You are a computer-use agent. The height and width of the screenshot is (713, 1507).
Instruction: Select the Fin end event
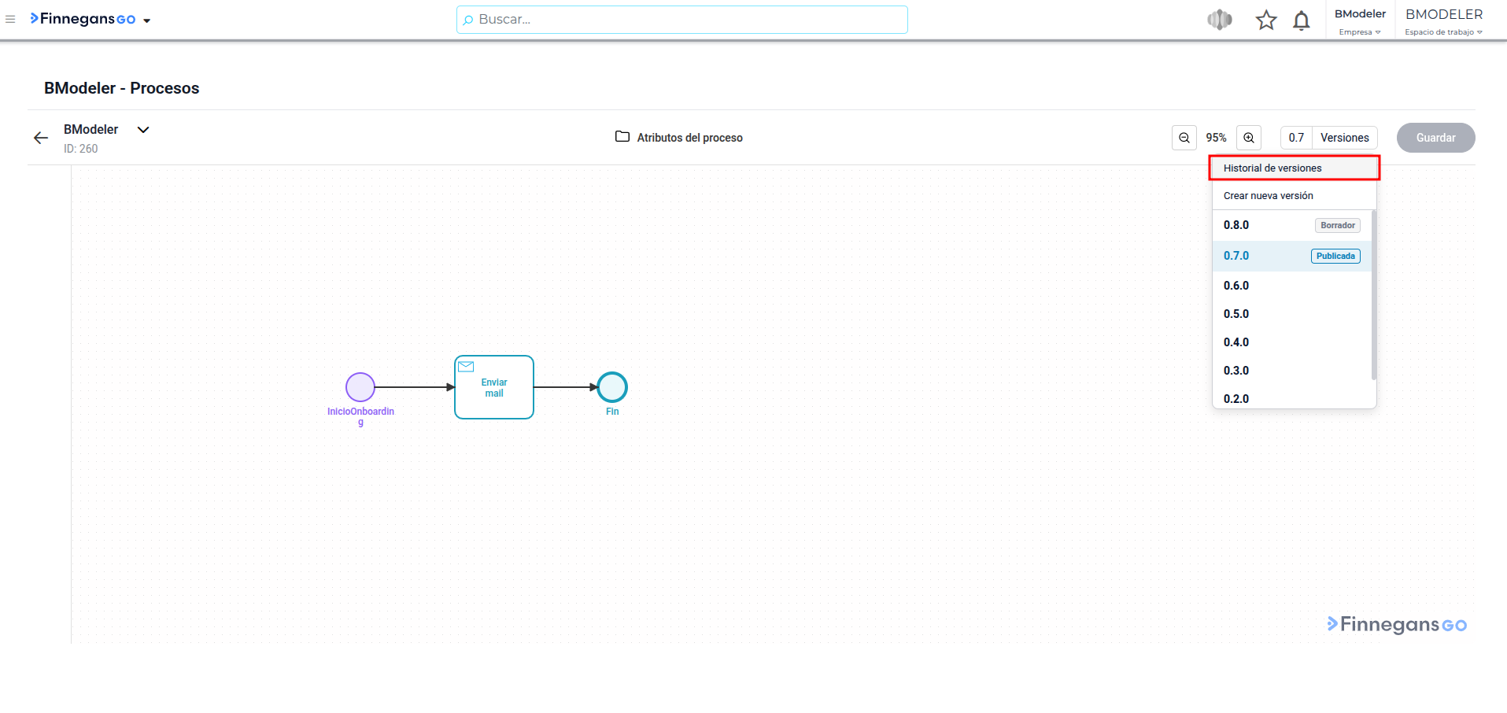[x=612, y=387]
